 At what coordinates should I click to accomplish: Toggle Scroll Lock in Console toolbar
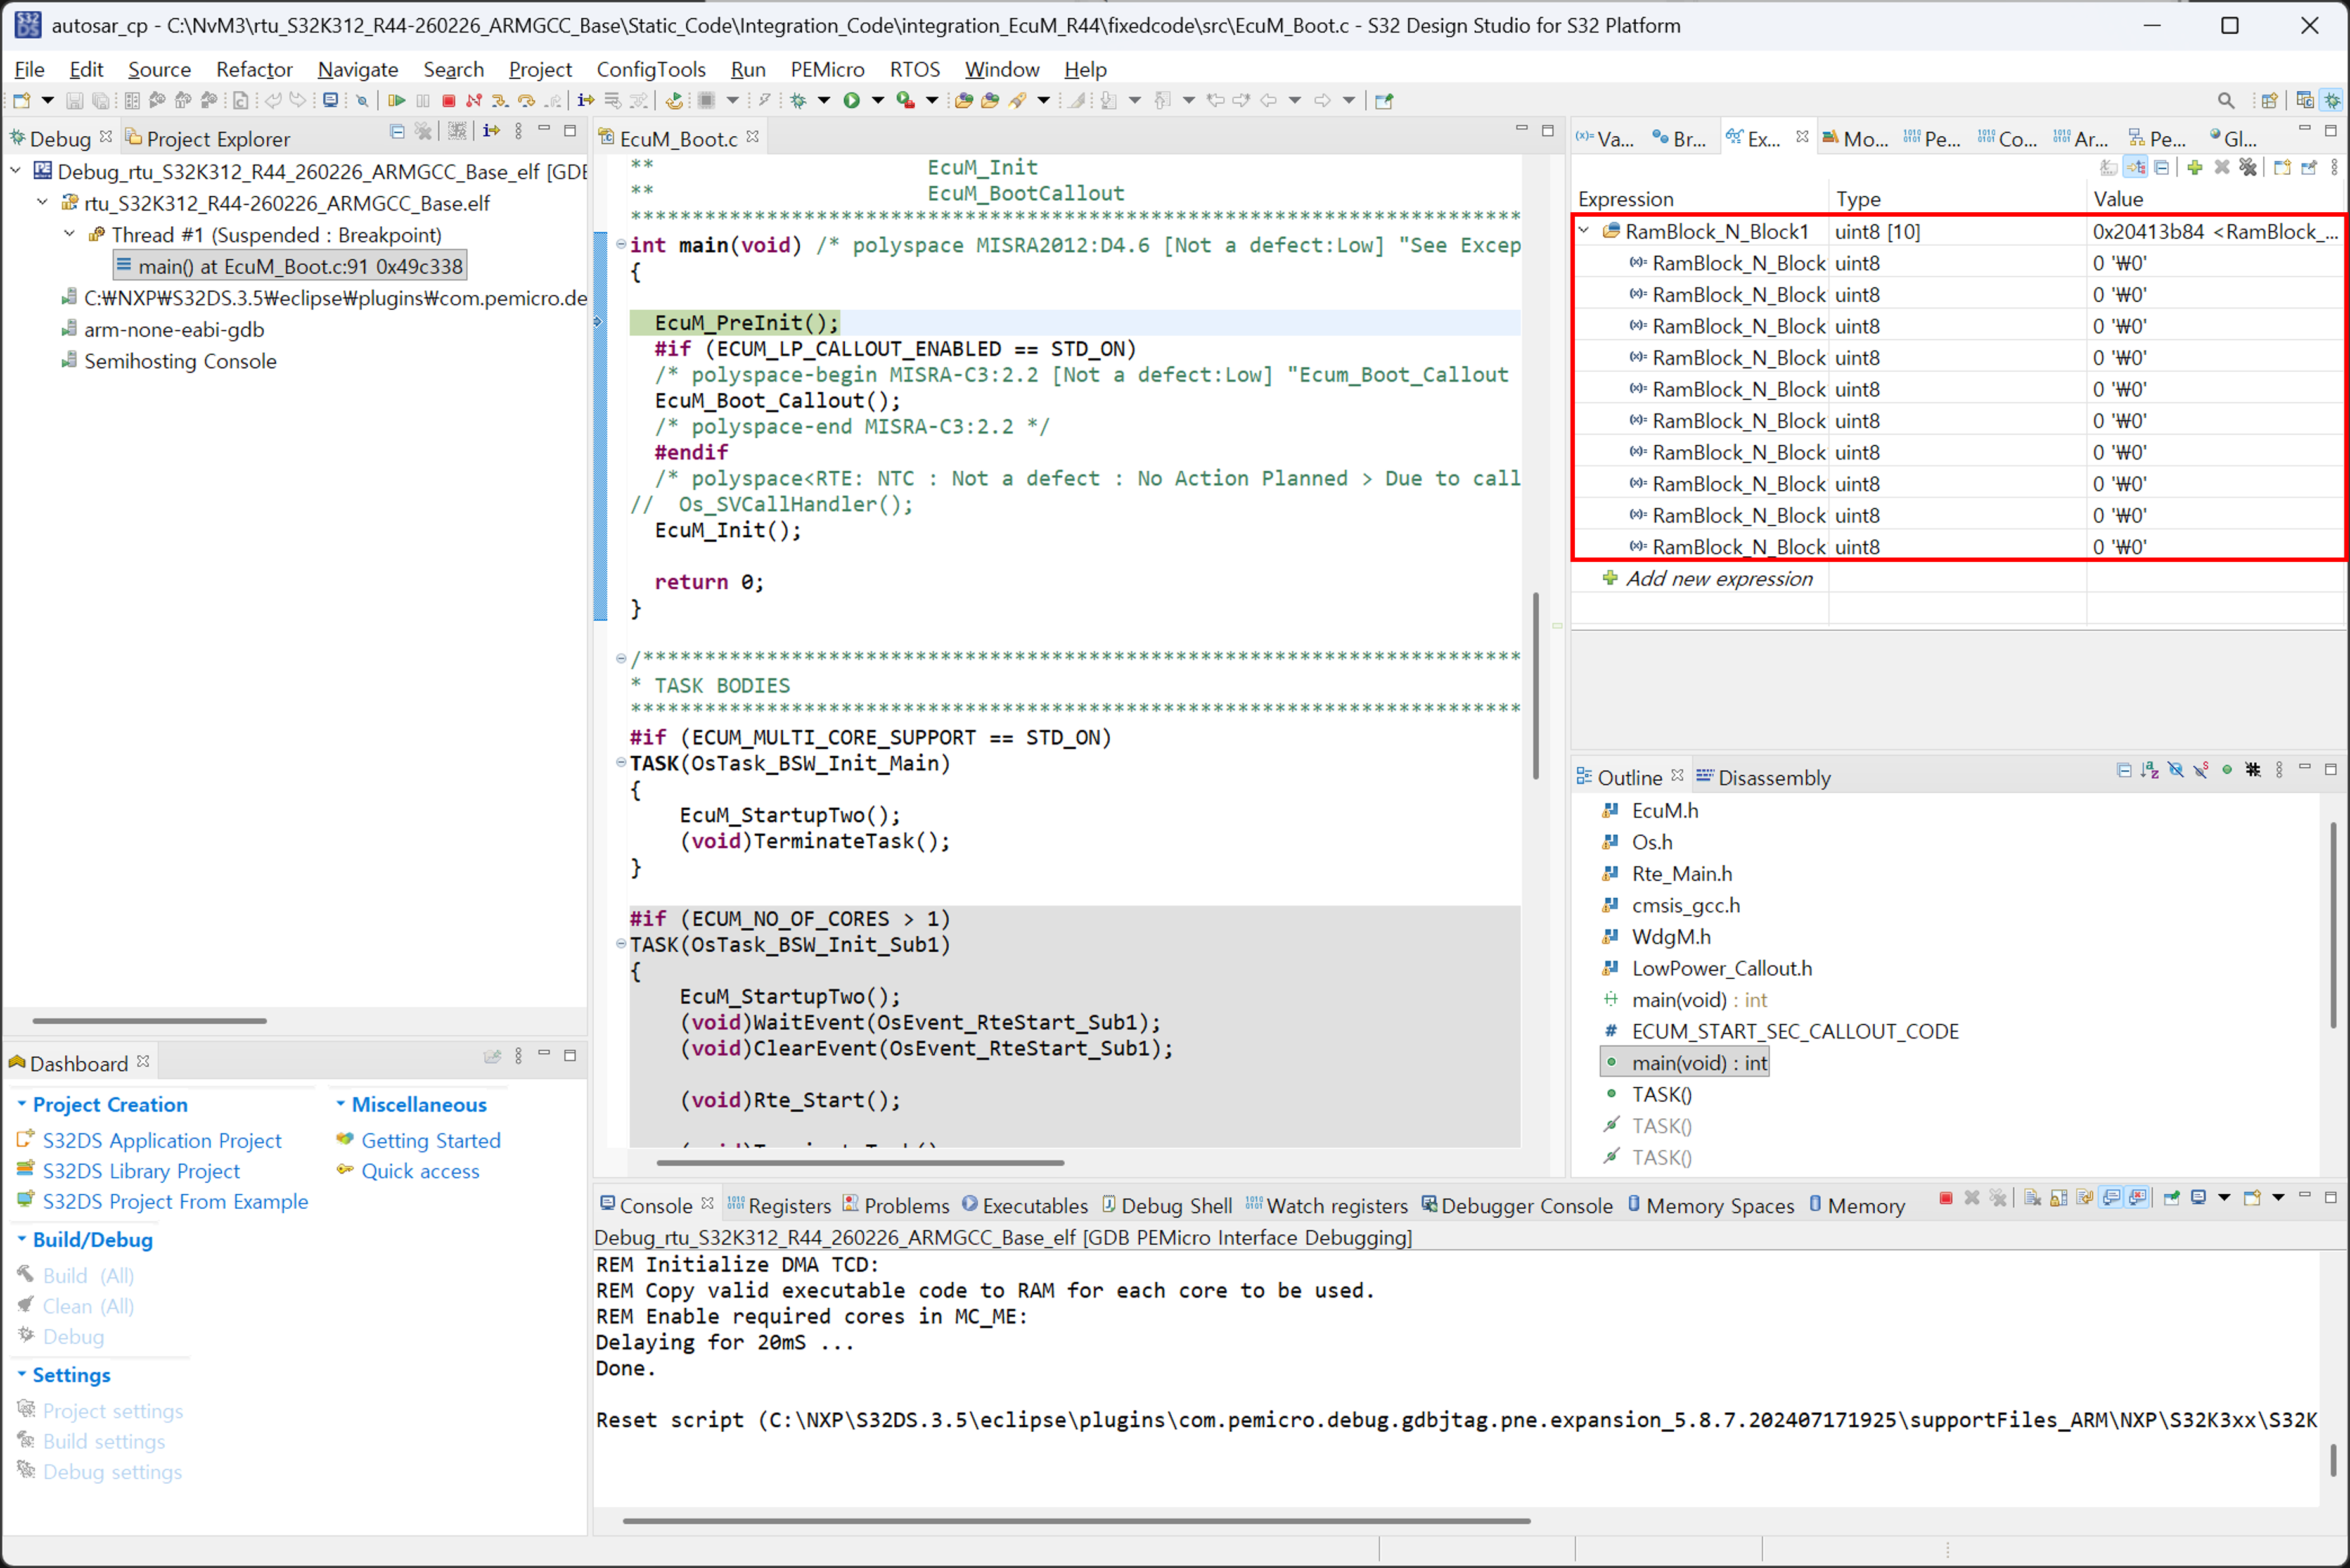[x=2059, y=1198]
